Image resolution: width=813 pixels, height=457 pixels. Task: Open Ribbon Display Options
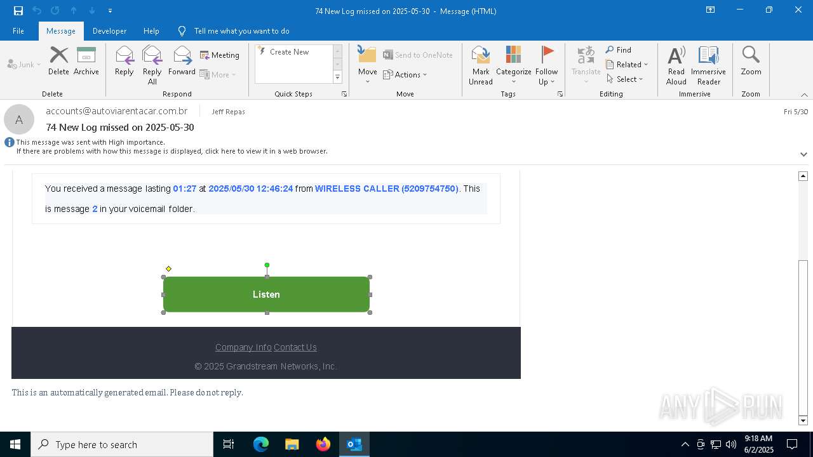(x=710, y=10)
